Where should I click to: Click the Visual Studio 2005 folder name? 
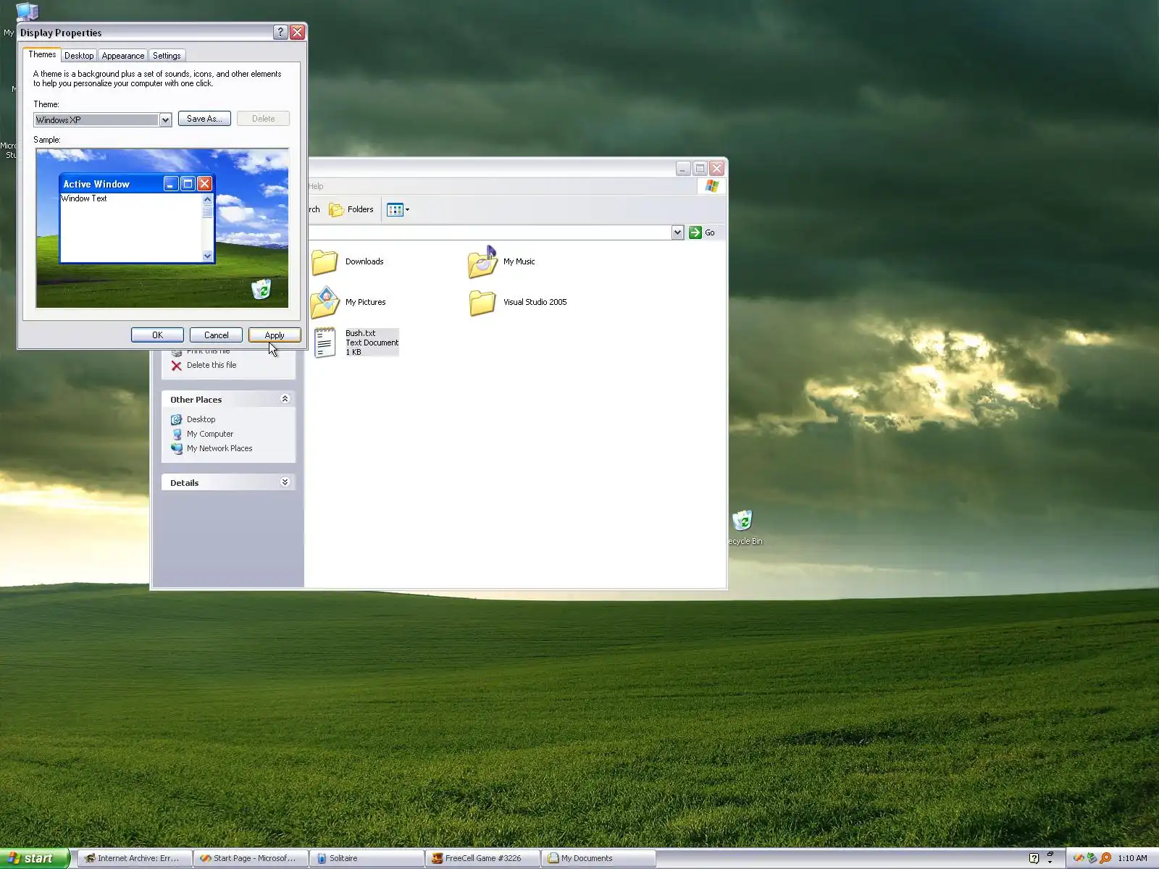click(x=535, y=303)
